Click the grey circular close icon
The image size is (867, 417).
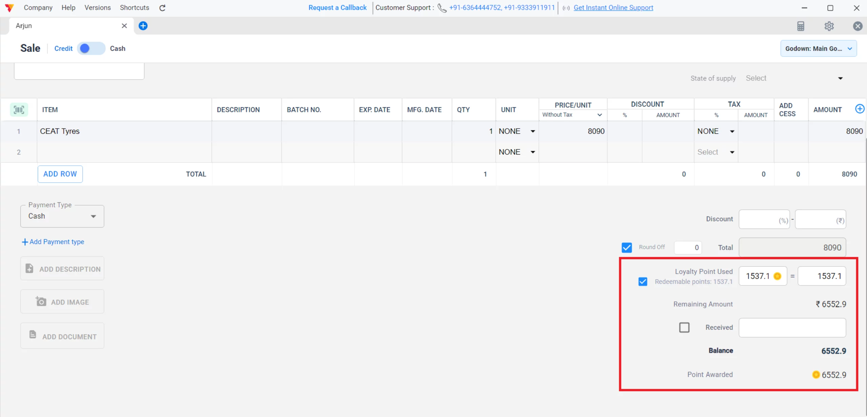tap(858, 26)
